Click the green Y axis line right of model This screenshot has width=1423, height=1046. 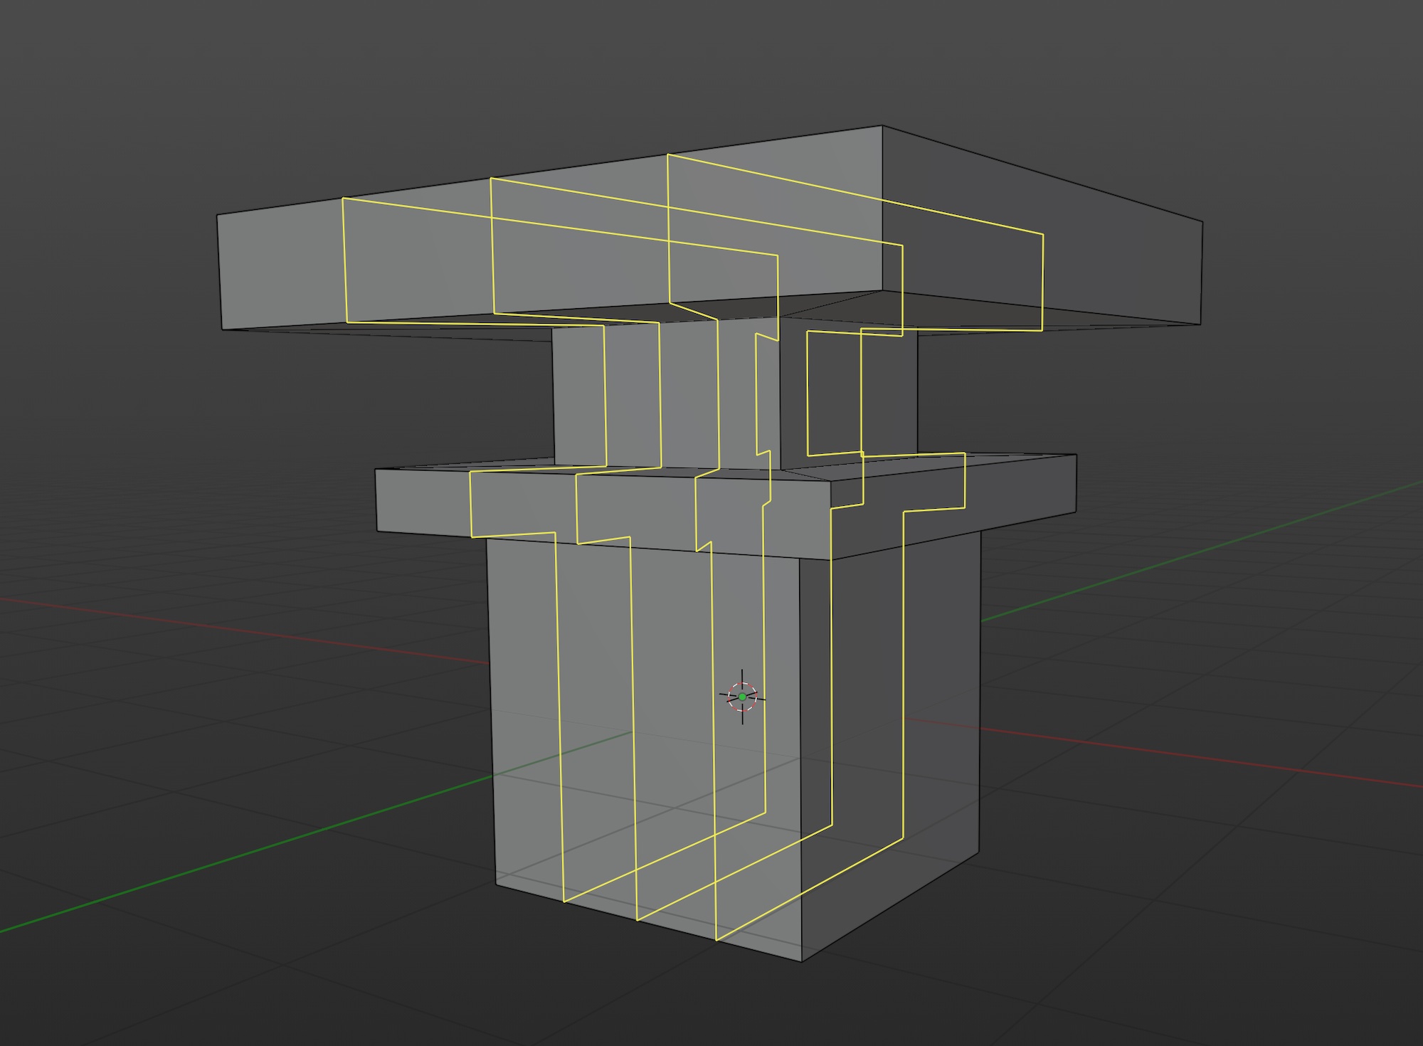pyautogui.click(x=1210, y=548)
